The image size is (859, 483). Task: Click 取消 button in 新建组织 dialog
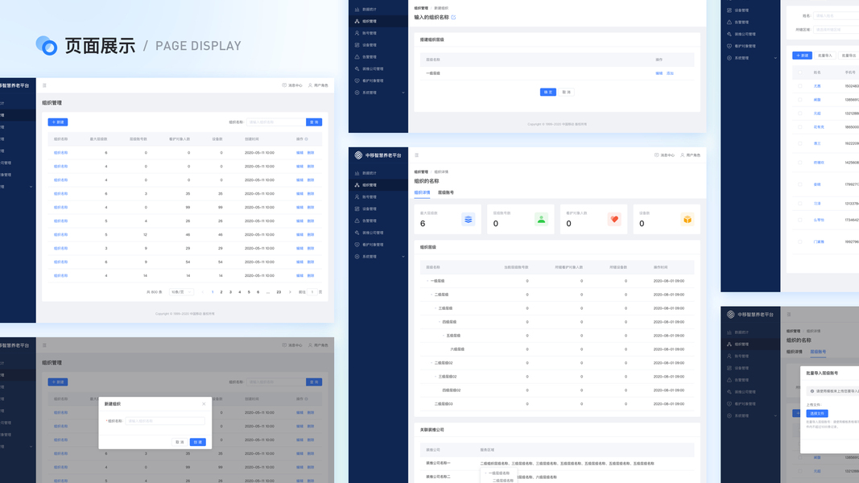180,442
